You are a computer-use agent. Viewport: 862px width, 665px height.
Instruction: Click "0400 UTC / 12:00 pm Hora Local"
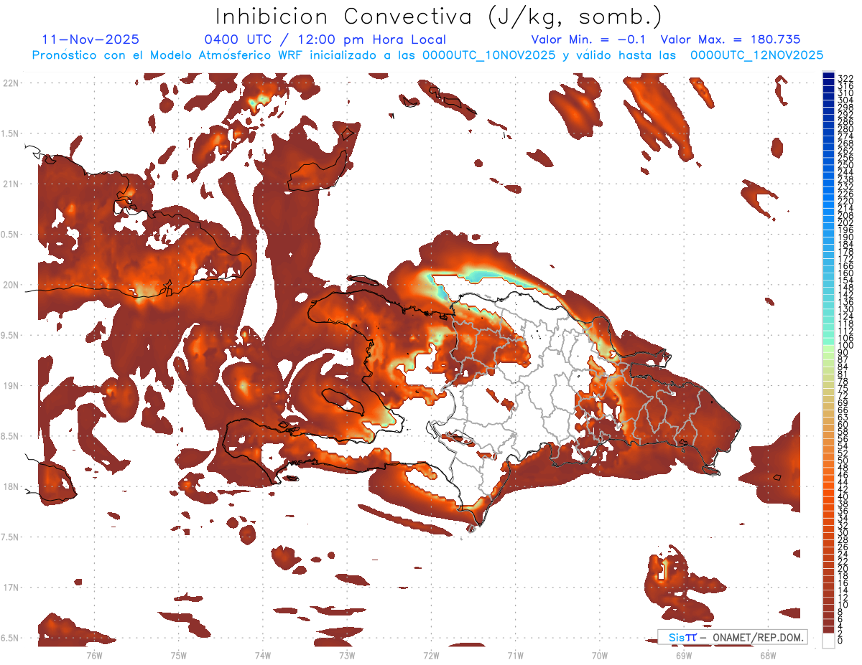[325, 39]
